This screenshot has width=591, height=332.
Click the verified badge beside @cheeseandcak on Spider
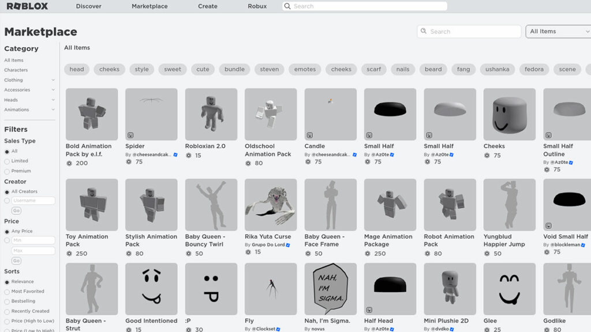(175, 155)
